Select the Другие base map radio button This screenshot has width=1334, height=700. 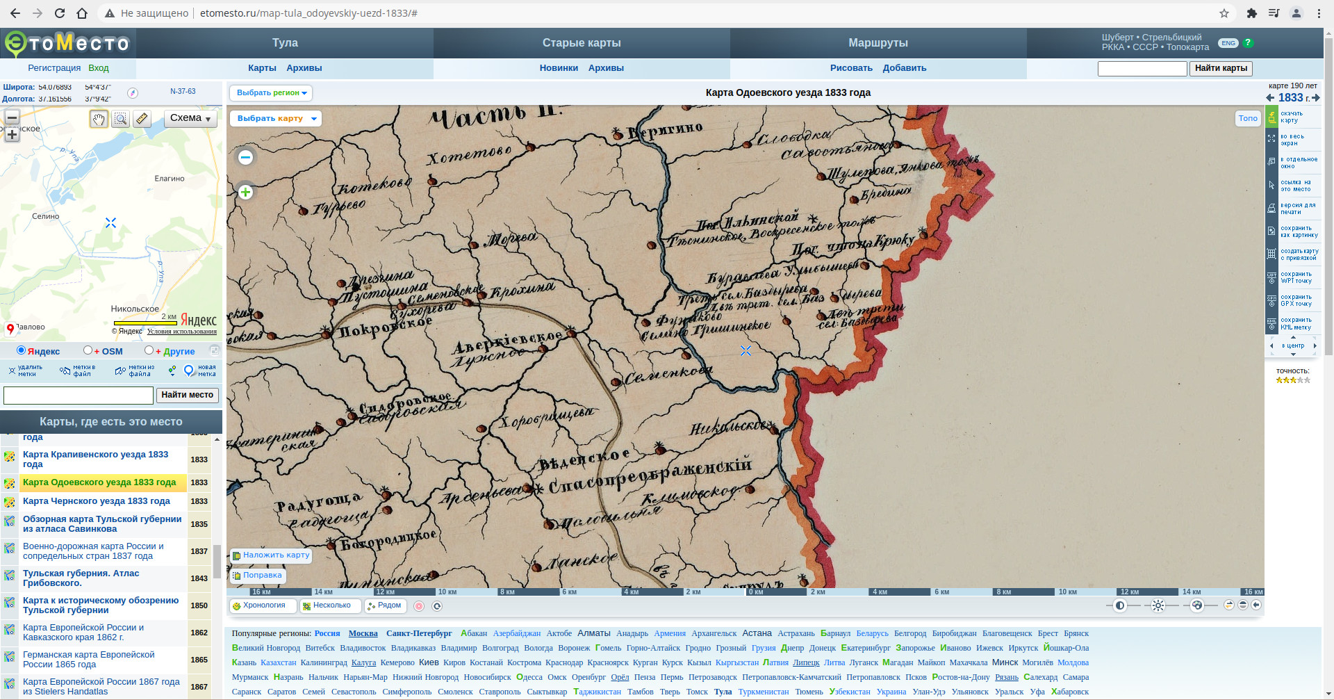point(149,350)
